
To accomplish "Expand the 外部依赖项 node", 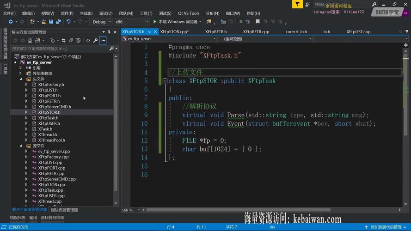I will [21, 73].
